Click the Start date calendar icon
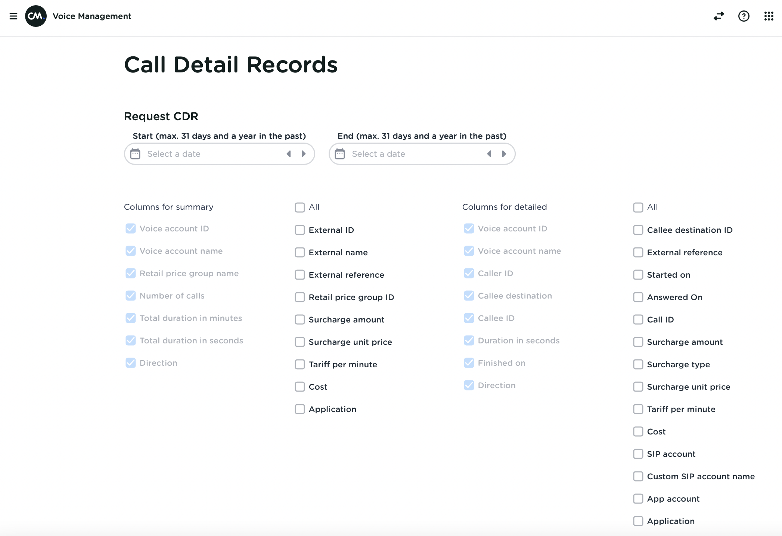This screenshot has width=782, height=536. click(135, 154)
